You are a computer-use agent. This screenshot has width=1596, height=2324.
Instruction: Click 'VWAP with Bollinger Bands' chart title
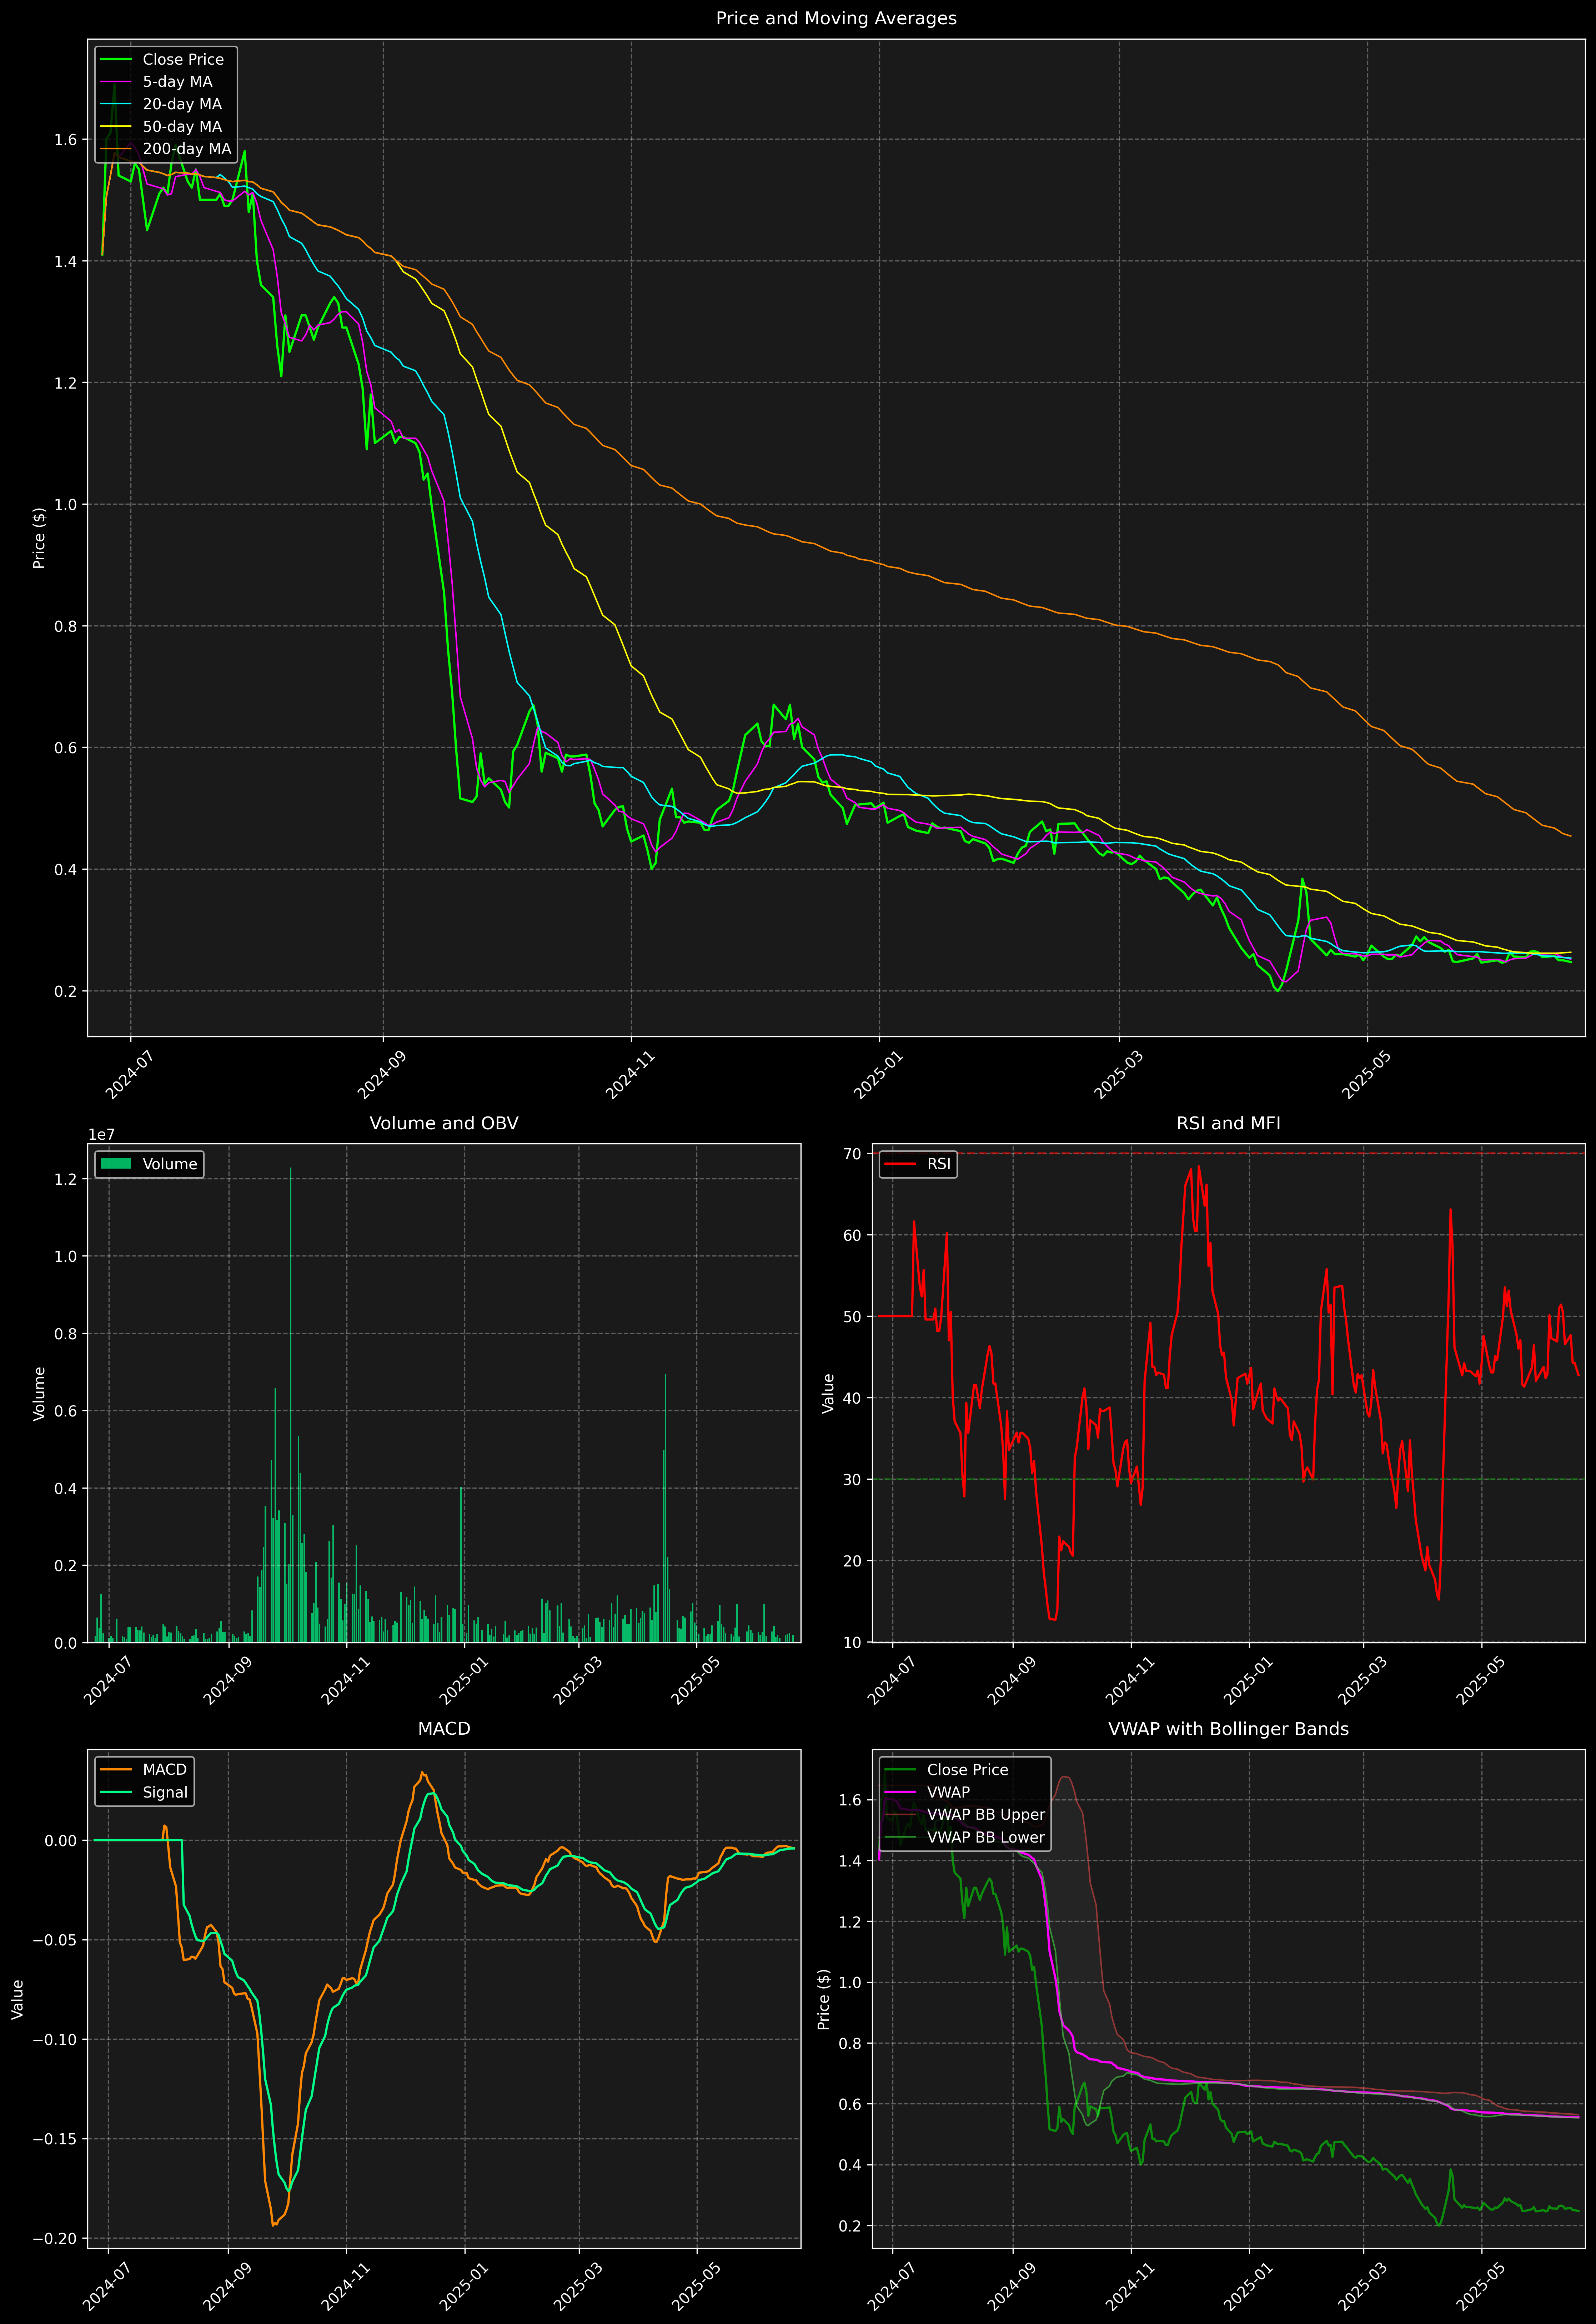[1228, 1729]
